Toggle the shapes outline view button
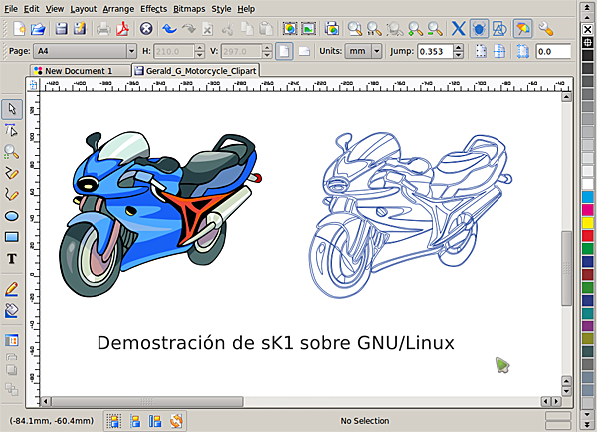 [x=498, y=29]
